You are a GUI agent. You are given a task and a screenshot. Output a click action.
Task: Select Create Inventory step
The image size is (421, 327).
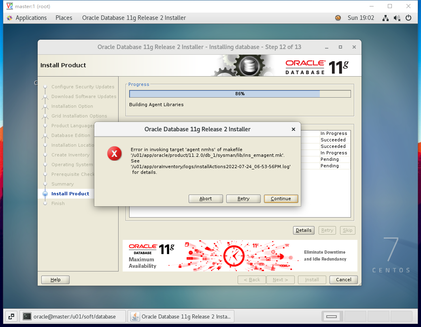70,155
